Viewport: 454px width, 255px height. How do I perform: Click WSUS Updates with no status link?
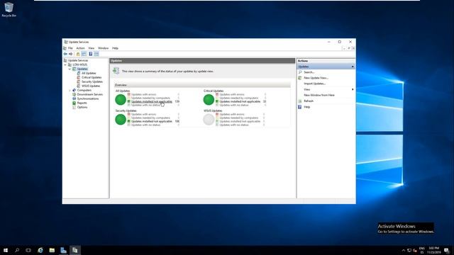tap(234, 125)
